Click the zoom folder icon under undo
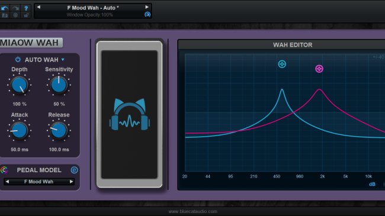385x216 pixels. pyautogui.click(x=5, y=15)
